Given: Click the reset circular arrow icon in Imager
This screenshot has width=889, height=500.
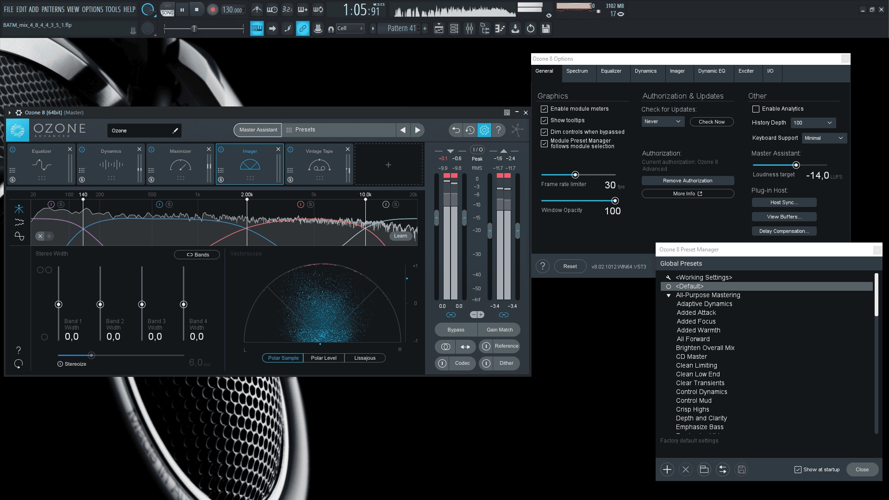Looking at the screenshot, I should point(19,364).
